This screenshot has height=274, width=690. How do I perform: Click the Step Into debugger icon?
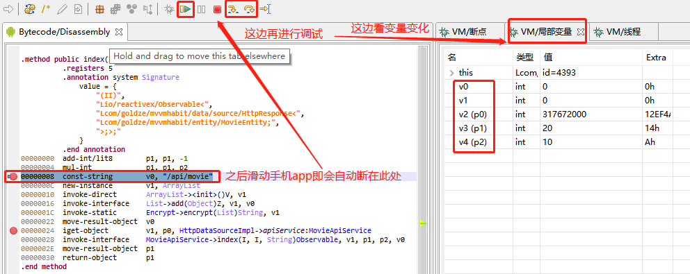coord(233,9)
